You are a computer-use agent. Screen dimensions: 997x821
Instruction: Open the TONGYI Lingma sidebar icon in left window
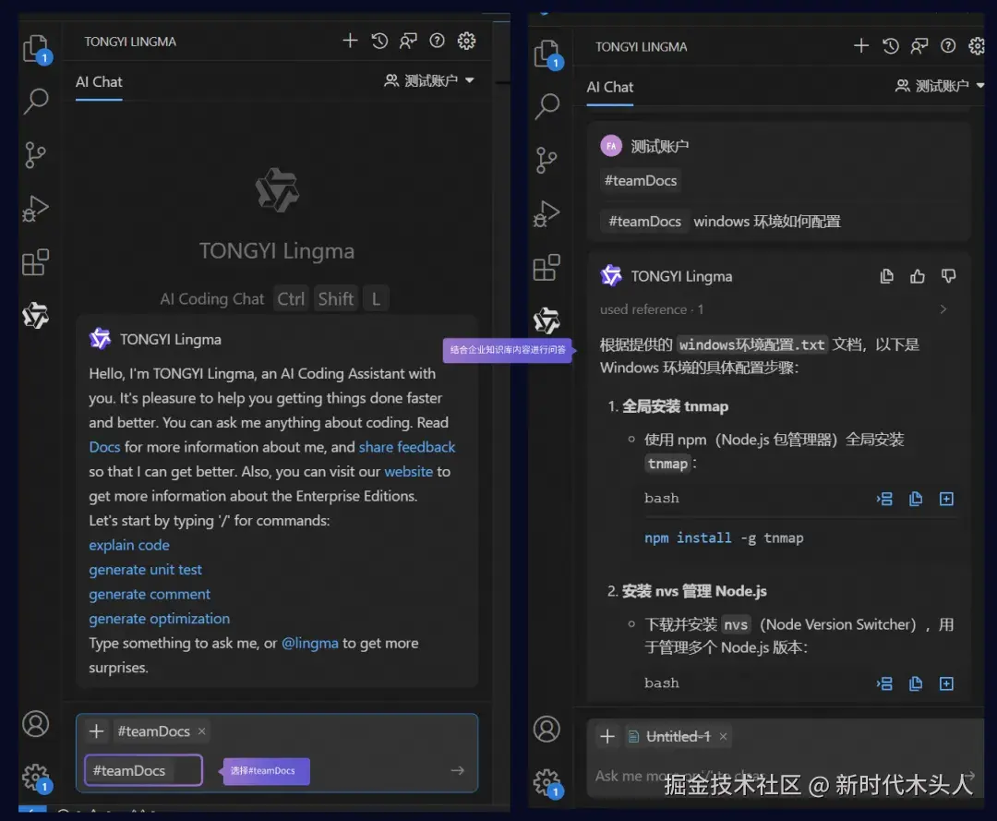click(36, 316)
